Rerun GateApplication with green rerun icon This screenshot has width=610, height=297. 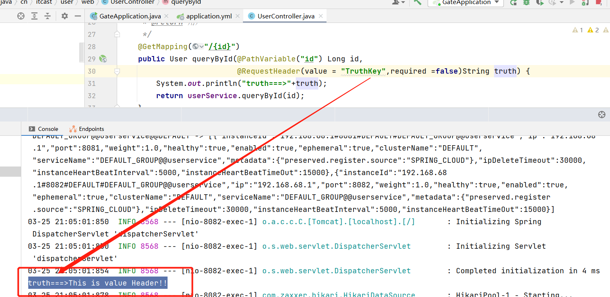click(x=513, y=2)
